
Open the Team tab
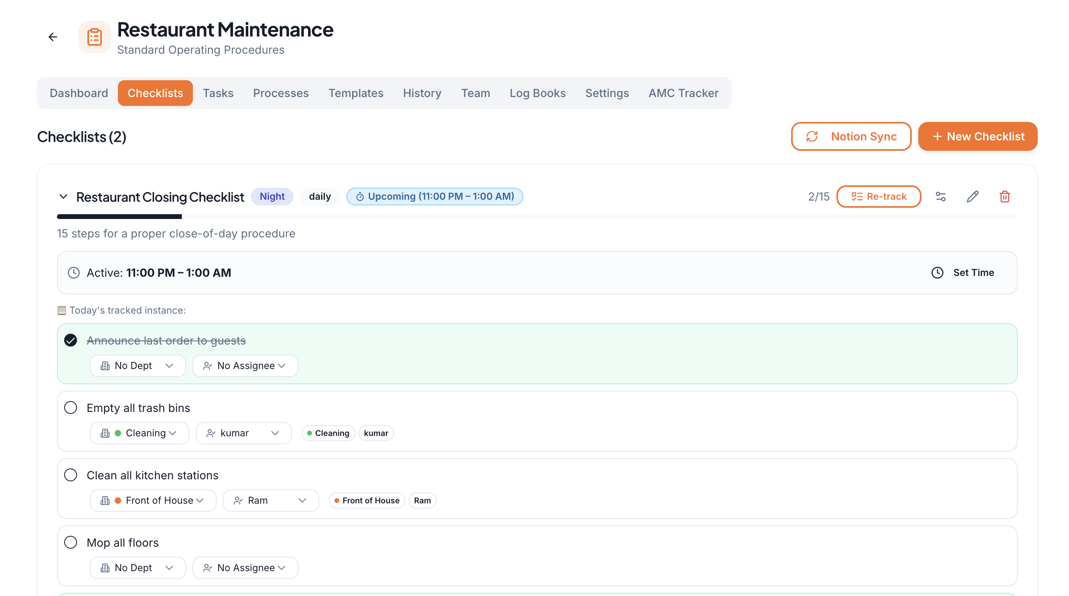click(x=476, y=93)
